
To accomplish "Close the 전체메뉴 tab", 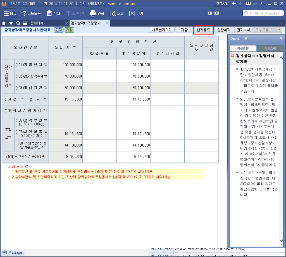I will coord(66,23).
